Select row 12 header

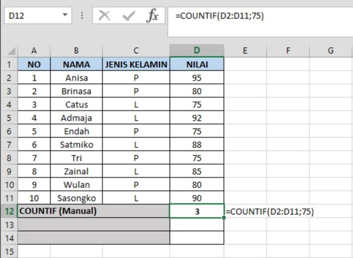[x=9, y=212]
